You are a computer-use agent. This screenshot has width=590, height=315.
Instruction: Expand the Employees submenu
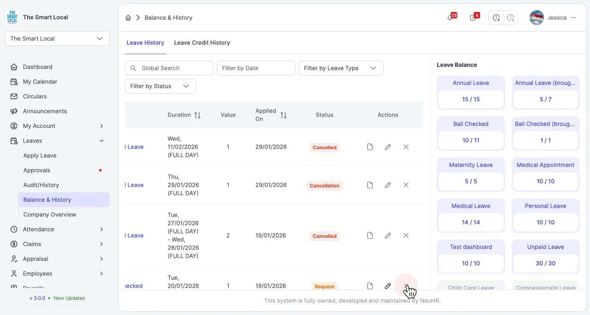[x=102, y=274]
